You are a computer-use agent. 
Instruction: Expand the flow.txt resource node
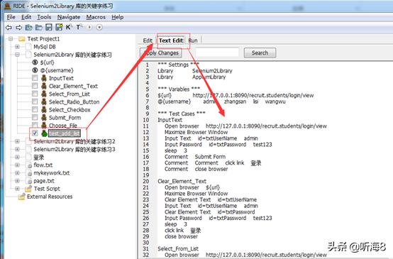point(17,165)
